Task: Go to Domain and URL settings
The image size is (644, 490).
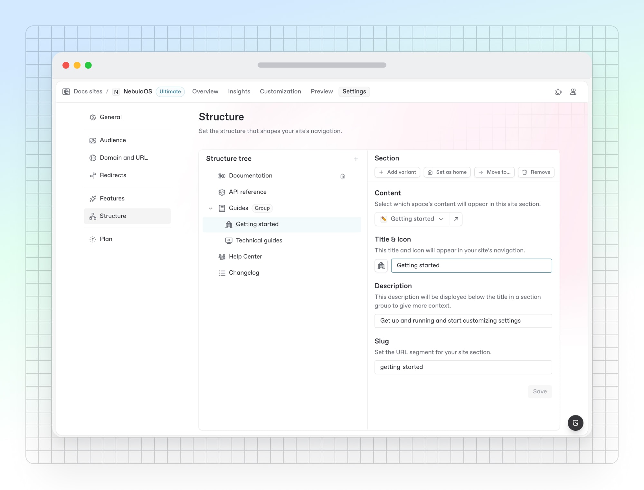Action: [127, 158]
